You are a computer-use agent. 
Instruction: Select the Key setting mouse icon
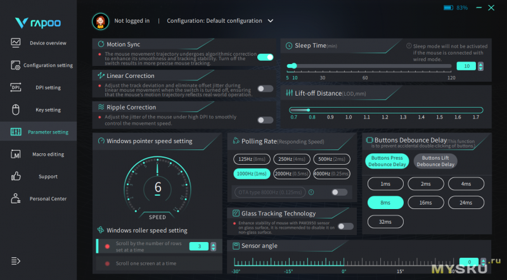(16, 110)
